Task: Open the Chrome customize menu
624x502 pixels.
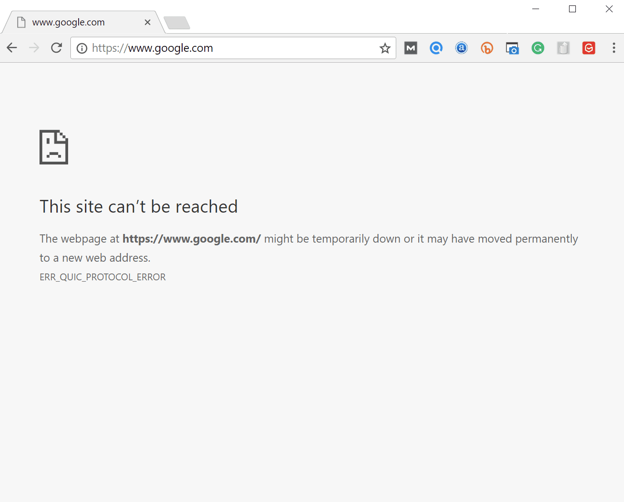Action: pos(614,48)
